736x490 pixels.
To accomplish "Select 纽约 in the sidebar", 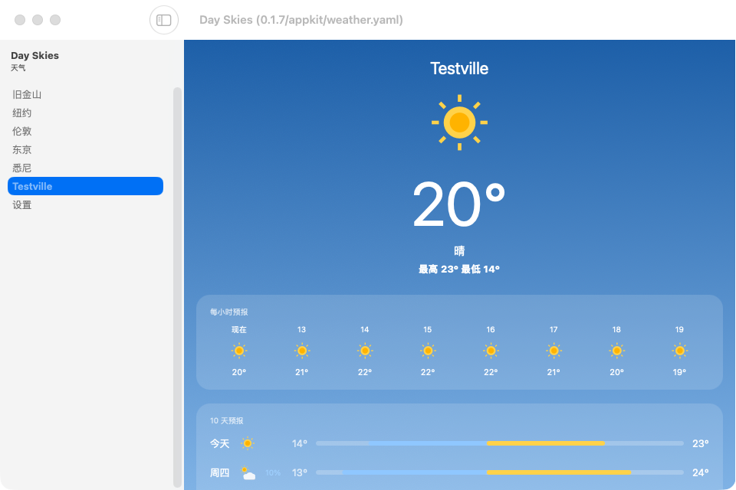I will 85,113.
